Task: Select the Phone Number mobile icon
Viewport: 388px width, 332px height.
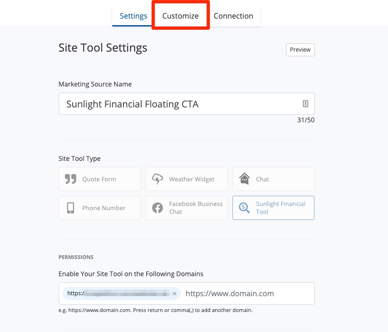Action: pos(70,208)
